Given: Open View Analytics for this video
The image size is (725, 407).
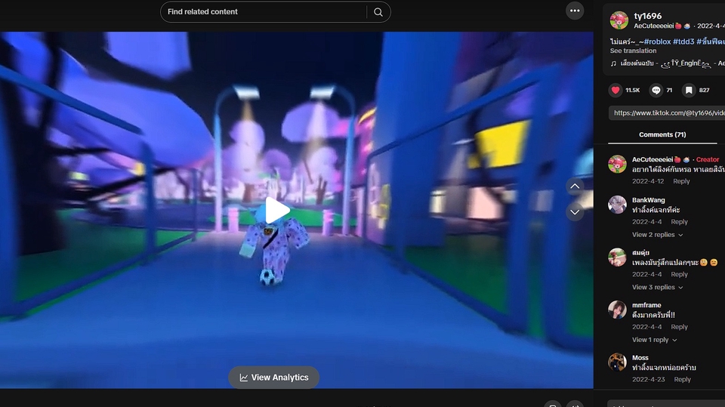Looking at the screenshot, I should tap(273, 378).
